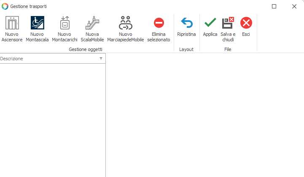This screenshot has width=304, height=177.
Task: Click the empty list below Descrizione
Action: pyautogui.click(x=52, y=118)
